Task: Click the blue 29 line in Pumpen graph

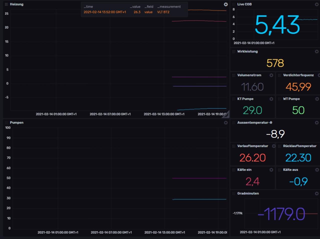Action: [x=199, y=199]
